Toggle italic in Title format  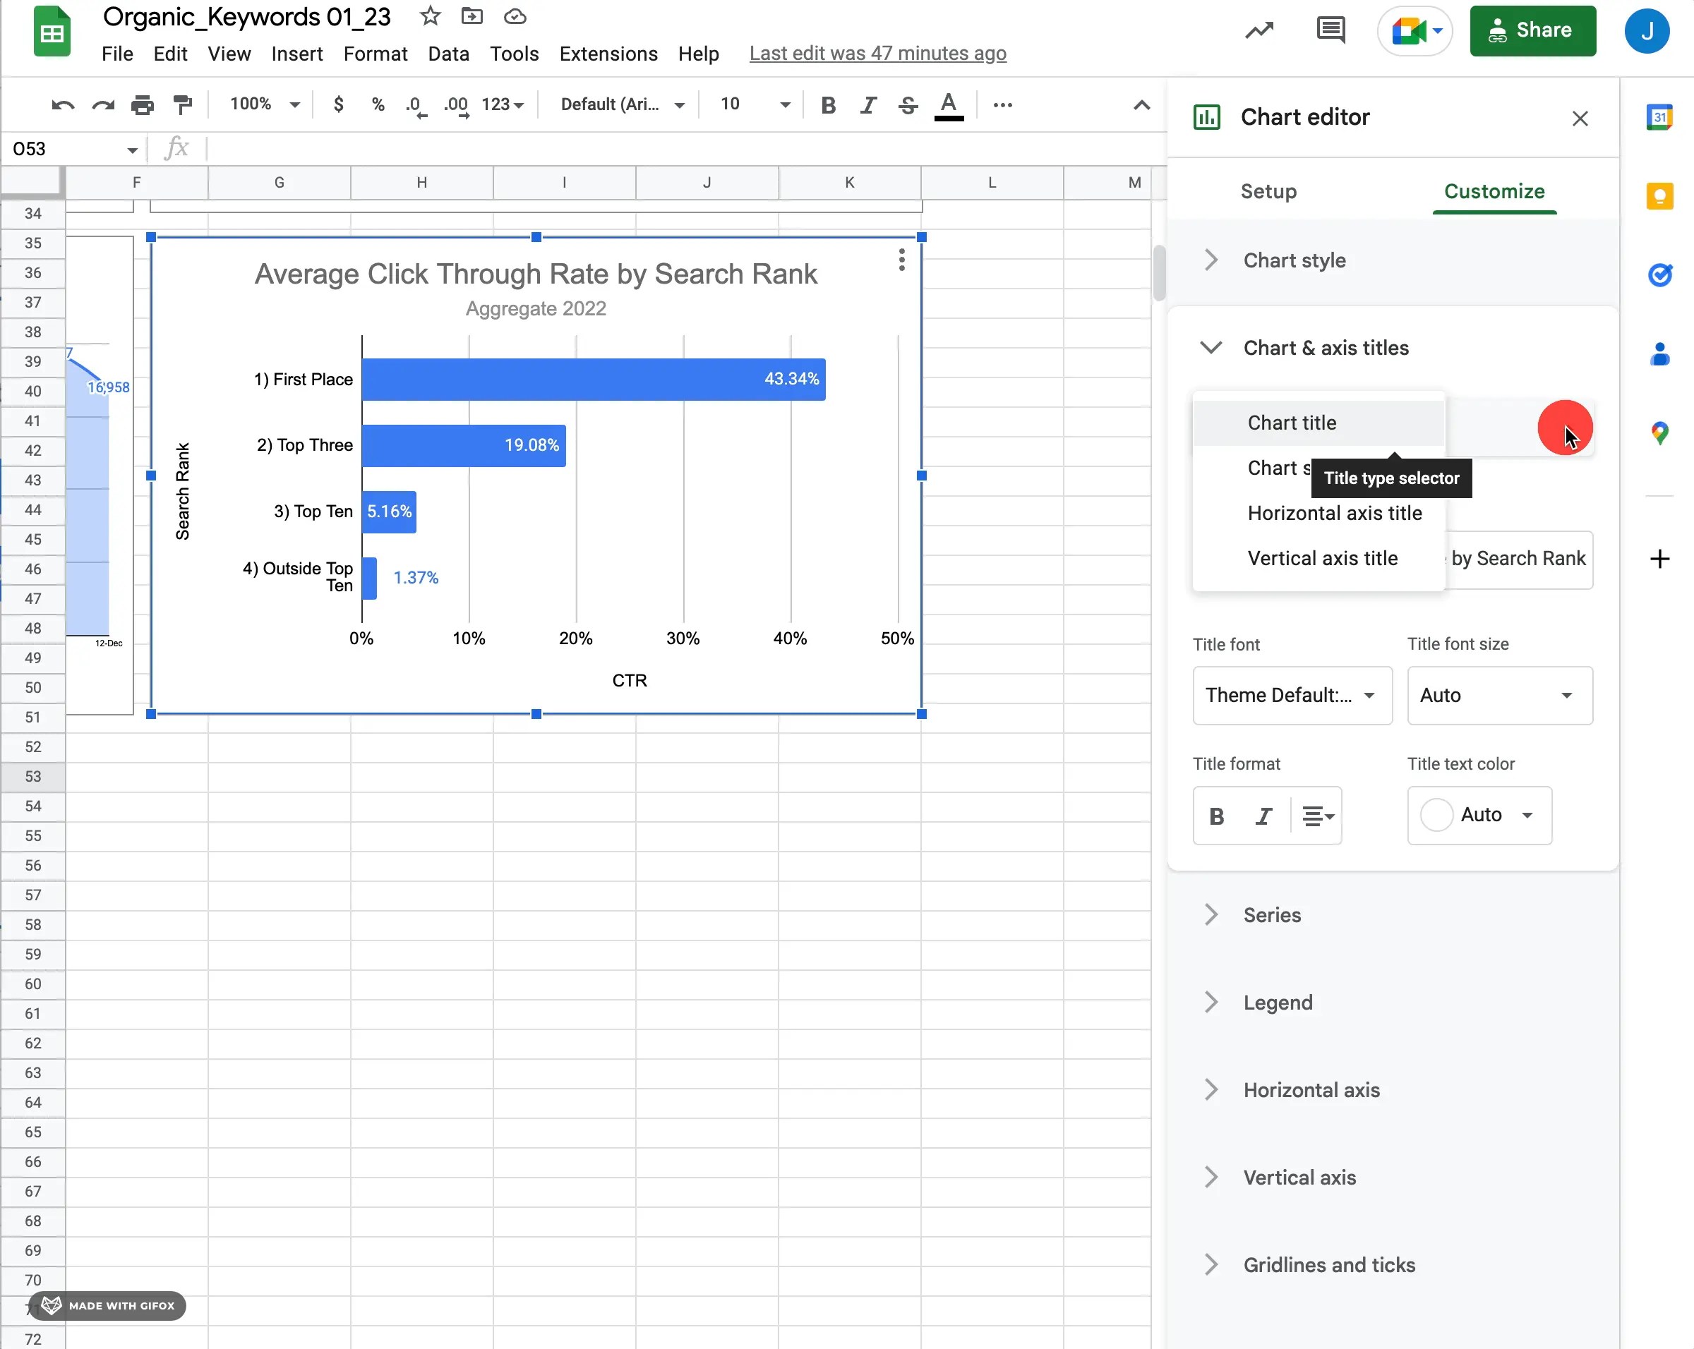[1263, 816]
